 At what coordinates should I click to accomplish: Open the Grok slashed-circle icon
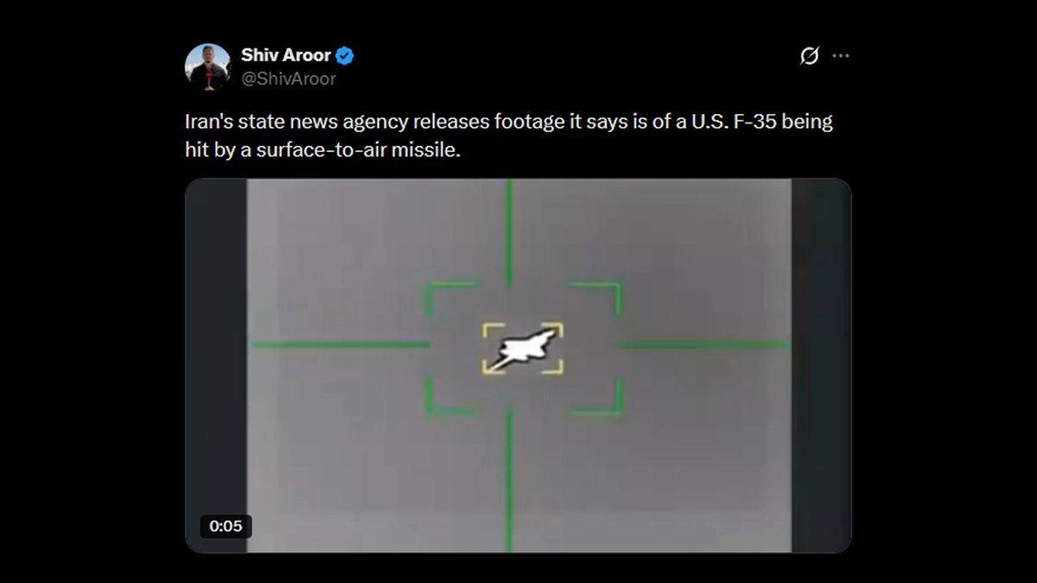809,56
